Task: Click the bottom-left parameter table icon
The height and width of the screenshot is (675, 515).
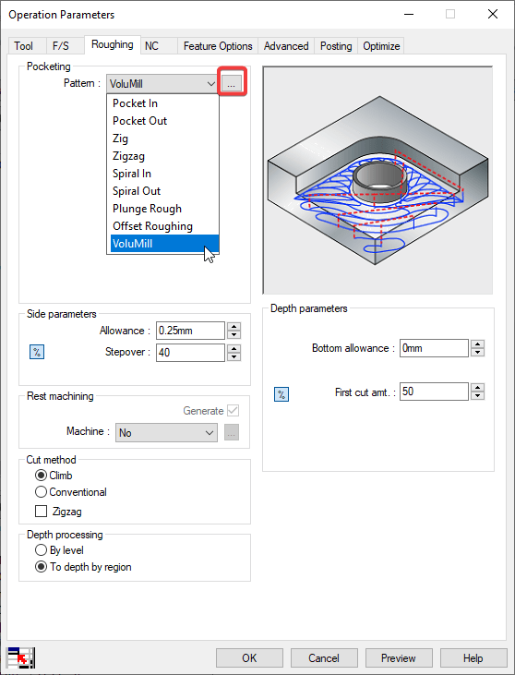Action: (x=20, y=657)
